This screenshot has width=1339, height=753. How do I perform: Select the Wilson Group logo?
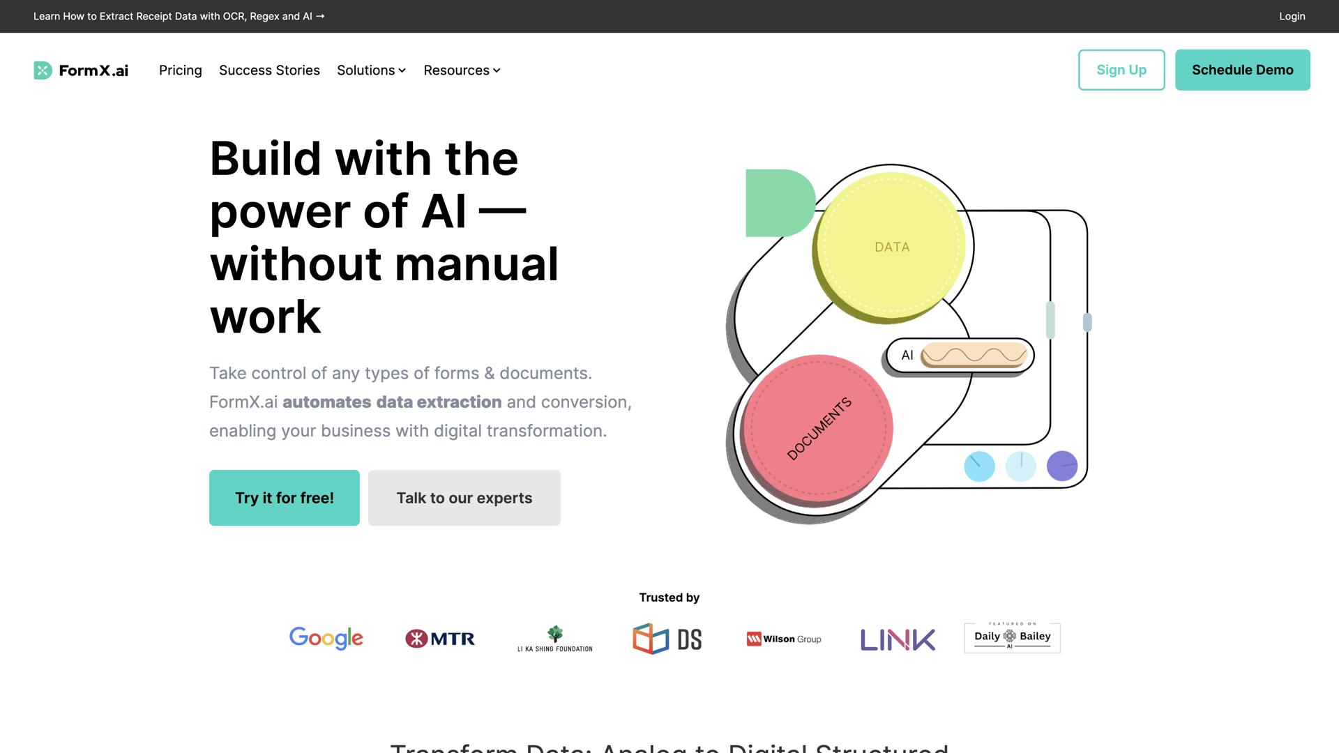pos(783,638)
